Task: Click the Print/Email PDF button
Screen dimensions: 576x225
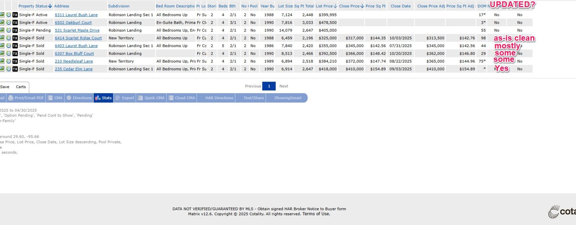Action: click(26, 98)
